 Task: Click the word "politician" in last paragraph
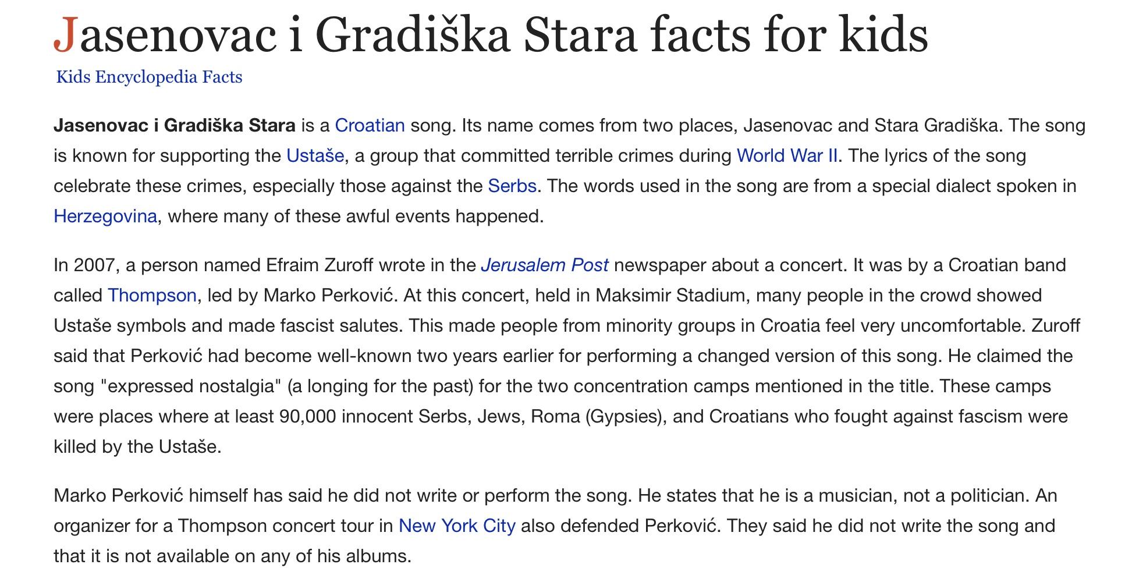point(983,496)
